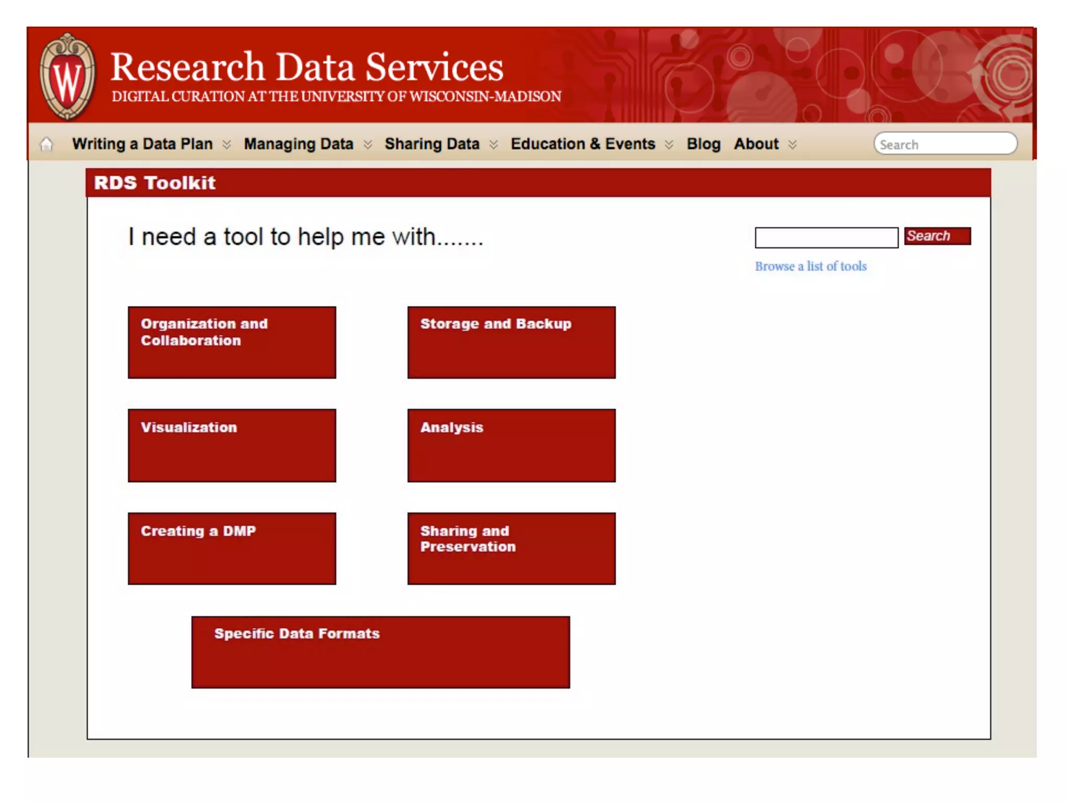Screen dimensions: 1069x802
Task: Click the toolkit search text field
Action: pos(826,238)
